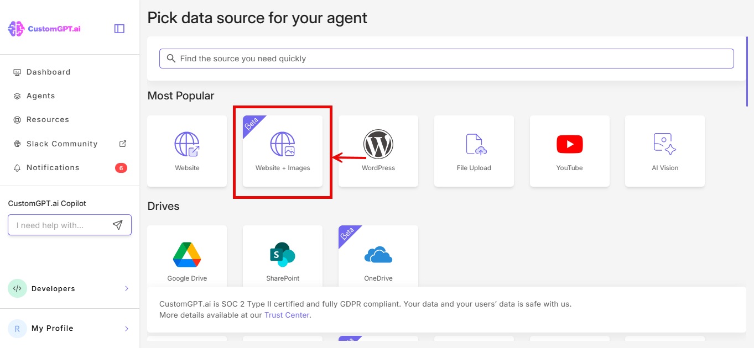Viewport: 754px width, 348px height.
Task: Click the Slack Community globe icon
Action: pos(17,144)
